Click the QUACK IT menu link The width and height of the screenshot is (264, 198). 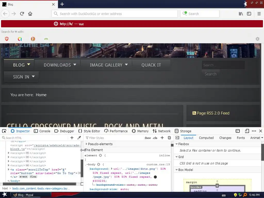pos(151,65)
